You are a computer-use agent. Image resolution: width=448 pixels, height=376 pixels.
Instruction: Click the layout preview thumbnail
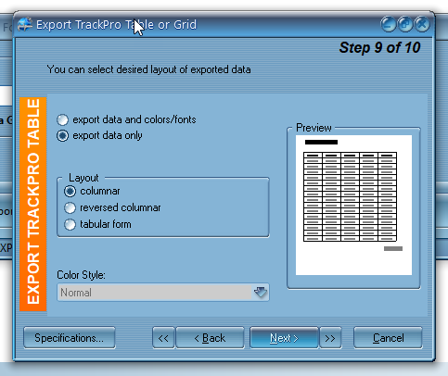coord(353,205)
